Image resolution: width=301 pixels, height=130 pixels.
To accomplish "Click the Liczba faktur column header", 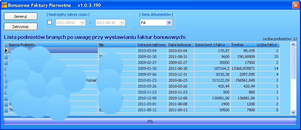I will click(x=268, y=45).
